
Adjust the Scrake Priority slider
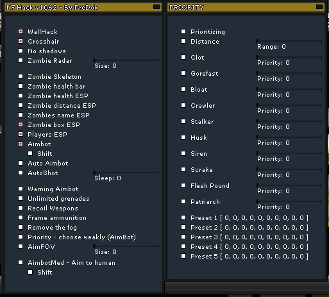coord(289,169)
